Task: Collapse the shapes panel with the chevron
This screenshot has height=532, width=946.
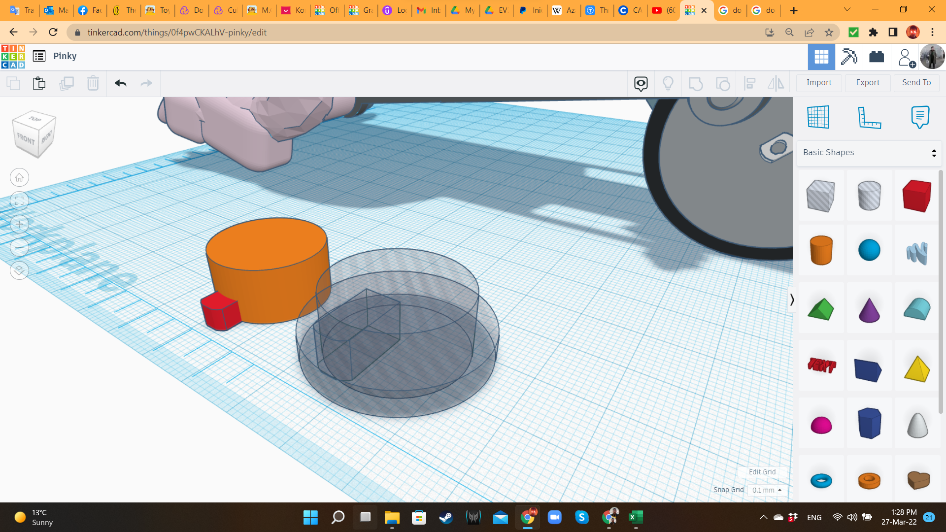Action: [792, 299]
